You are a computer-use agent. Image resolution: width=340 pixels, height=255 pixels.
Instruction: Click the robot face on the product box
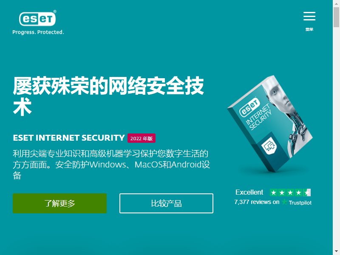pyautogui.click(x=280, y=95)
